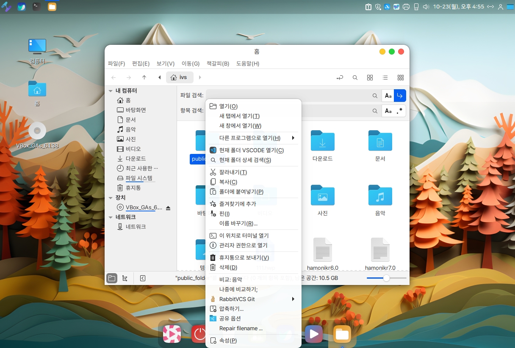Show tree view in the sidebar
Image resolution: width=515 pixels, height=348 pixels.
pos(125,278)
